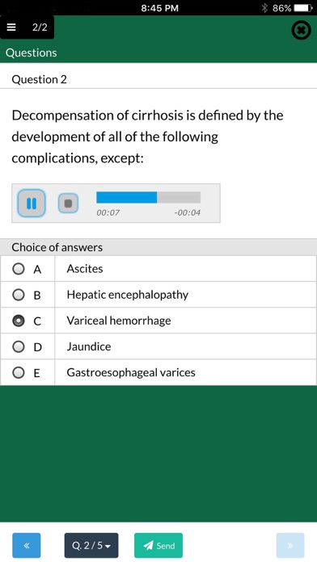Screen dimensions: 317x562
Task: Open the Q. 2 / 5 question dropdown
Action: coord(91,546)
